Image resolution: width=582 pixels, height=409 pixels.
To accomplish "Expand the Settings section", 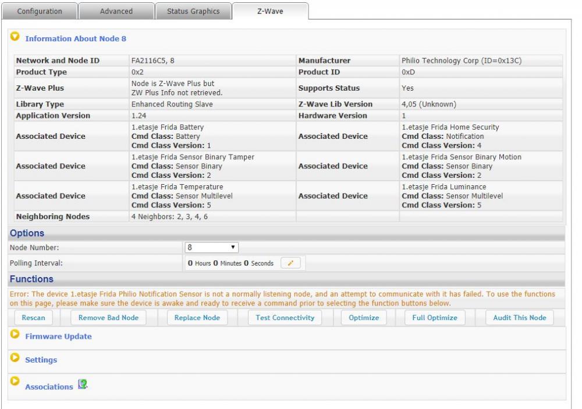I will pos(15,359).
